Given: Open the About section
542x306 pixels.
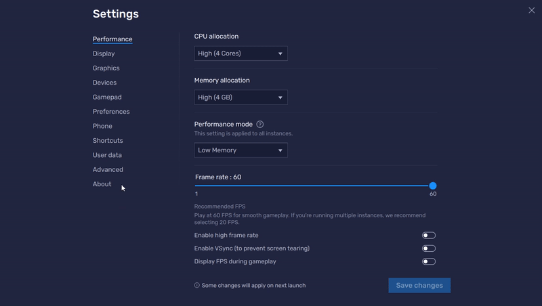Looking at the screenshot, I should 102,184.
